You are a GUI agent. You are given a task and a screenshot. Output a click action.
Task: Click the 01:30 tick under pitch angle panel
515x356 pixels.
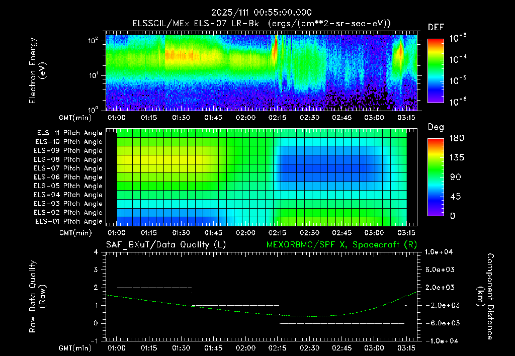181,233
